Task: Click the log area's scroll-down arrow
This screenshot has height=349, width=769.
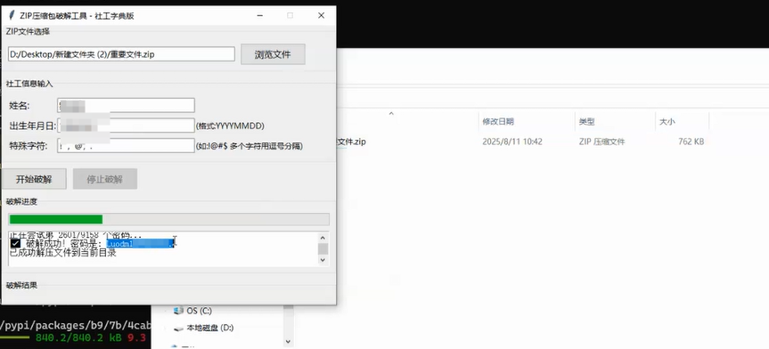Action: [323, 261]
